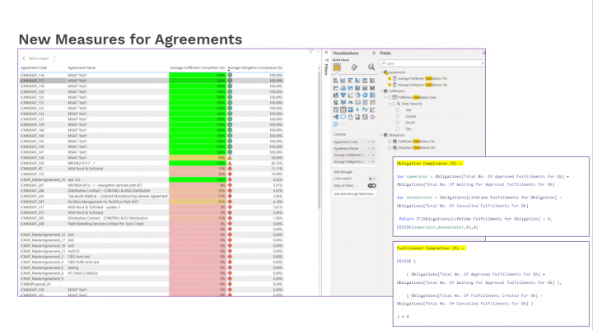Image resolution: width=593 pixels, height=330 pixels.
Task: Check the Date Hierarchy box
Action: click(394, 104)
